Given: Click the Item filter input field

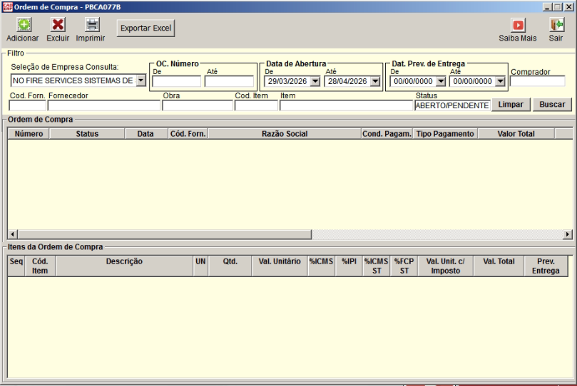Looking at the screenshot, I should pyautogui.click(x=347, y=105).
